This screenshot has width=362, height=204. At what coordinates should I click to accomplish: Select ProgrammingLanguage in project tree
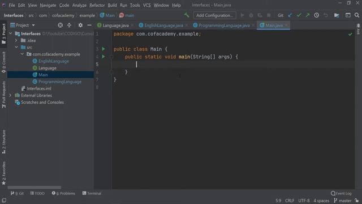click(59, 82)
